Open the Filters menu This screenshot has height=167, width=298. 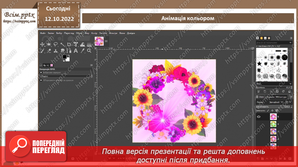tap(113, 33)
